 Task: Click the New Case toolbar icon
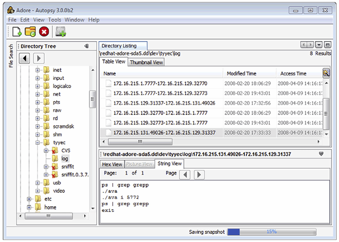(x=17, y=32)
